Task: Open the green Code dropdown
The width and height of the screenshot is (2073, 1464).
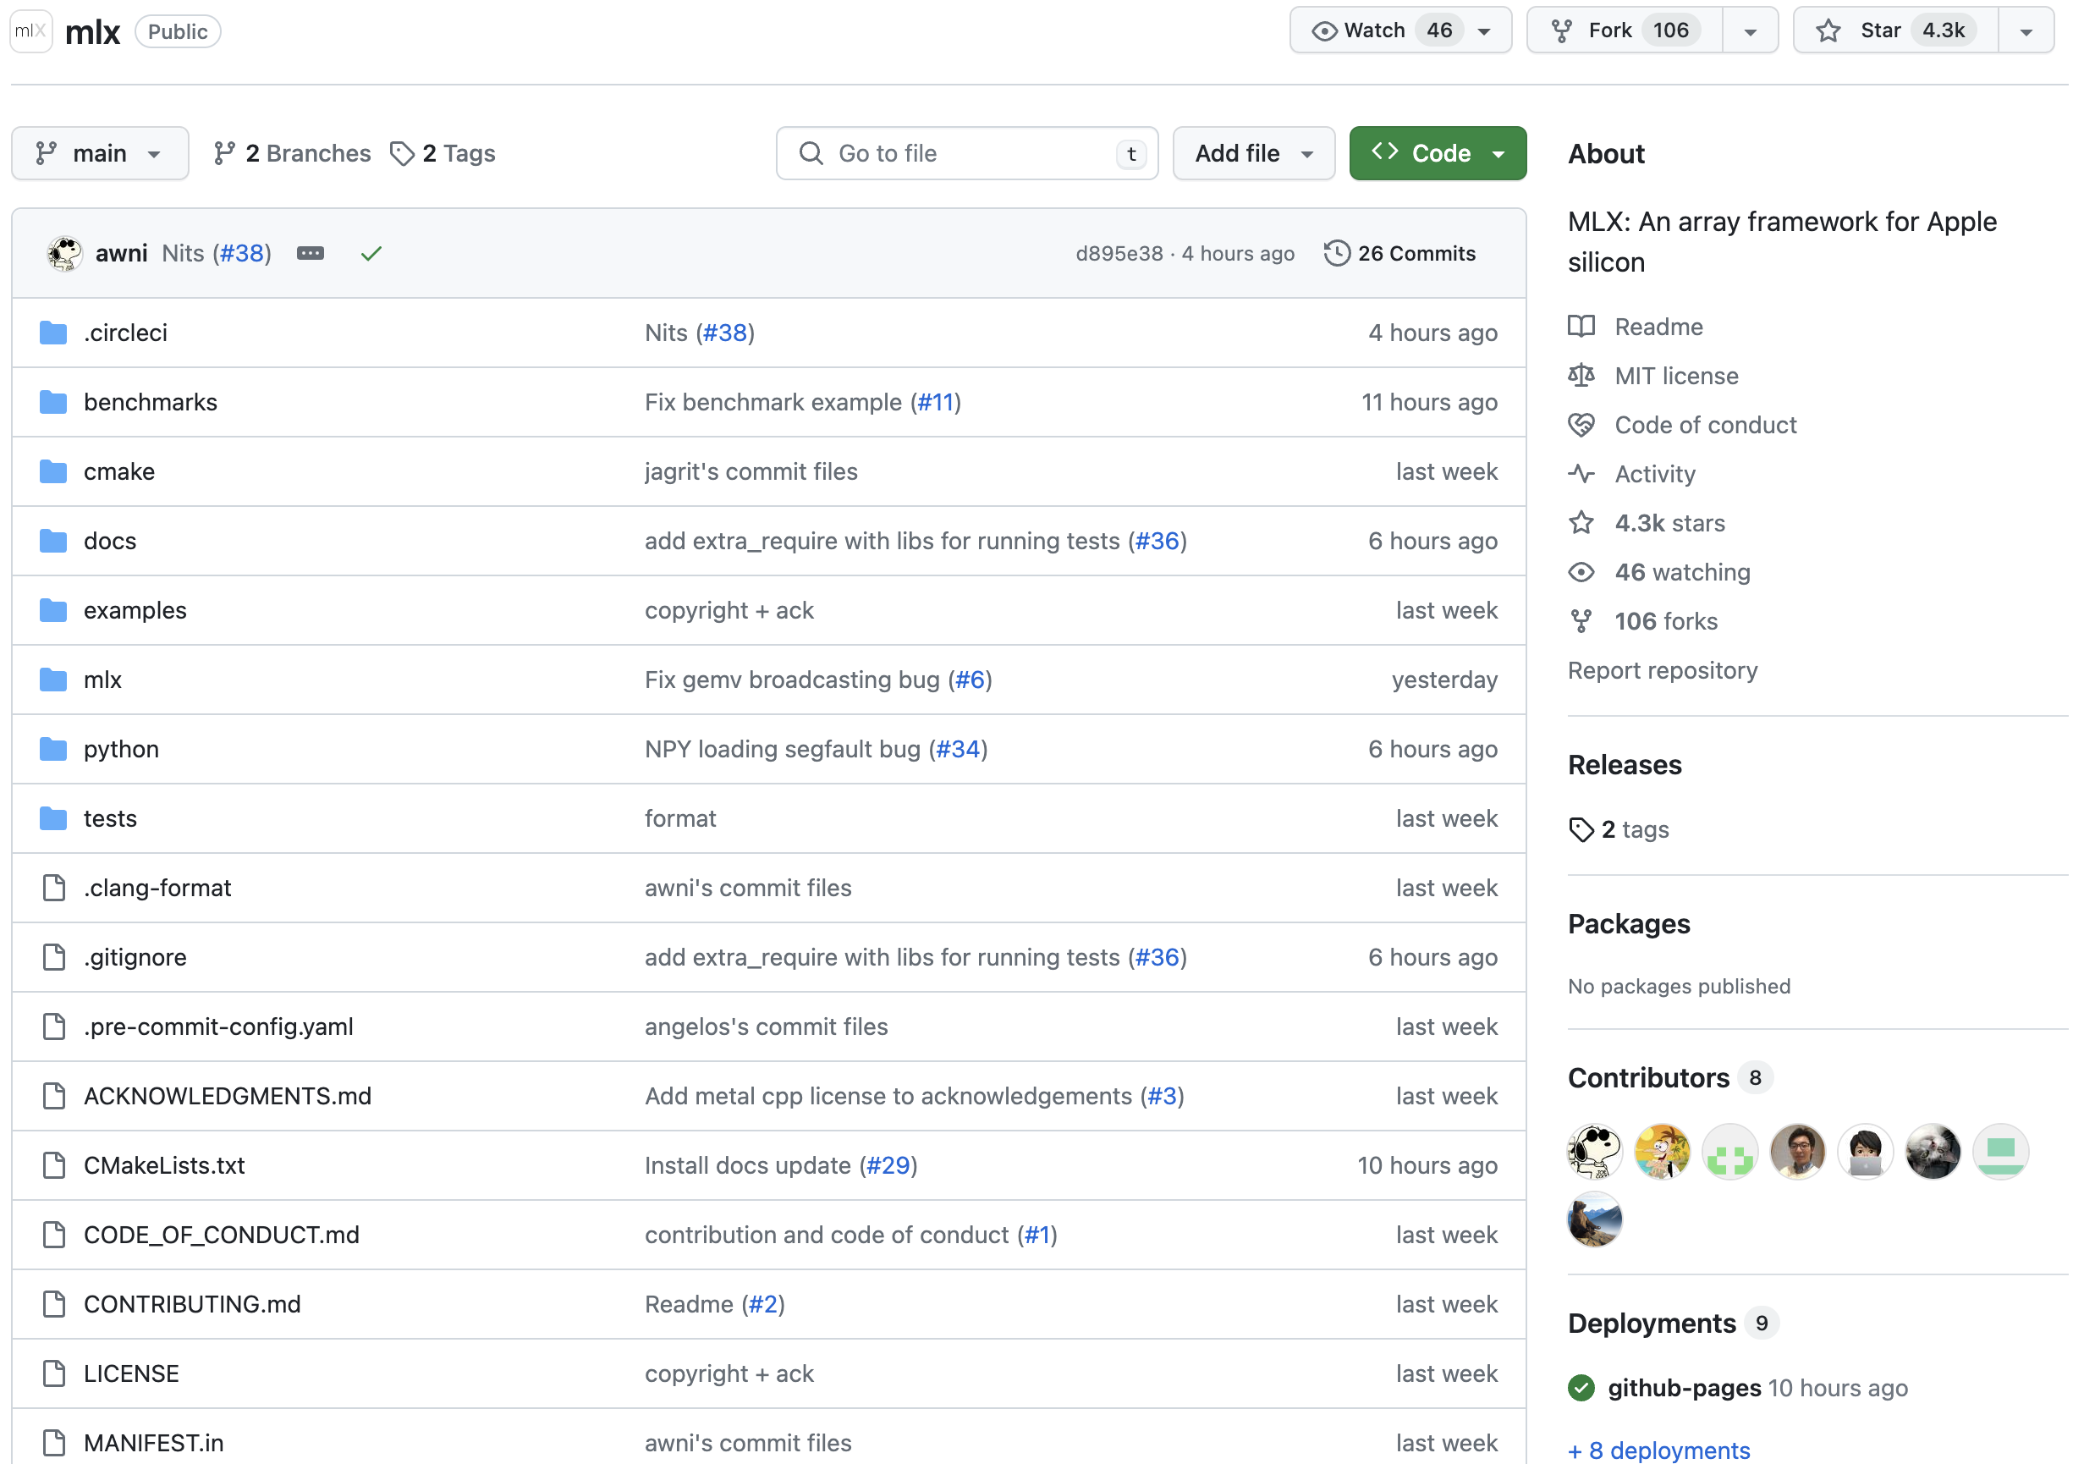Action: tap(1438, 153)
